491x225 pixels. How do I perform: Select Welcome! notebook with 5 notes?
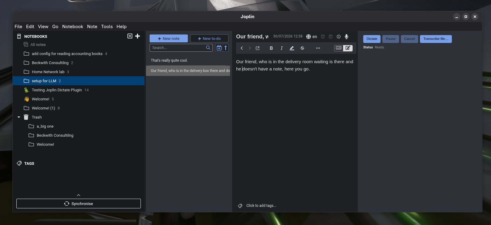(x=79, y=99)
